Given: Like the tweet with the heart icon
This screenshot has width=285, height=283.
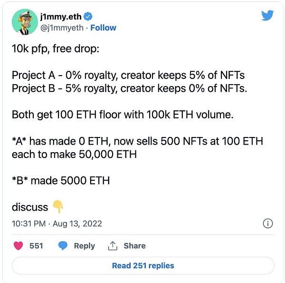Looking at the screenshot, I should [19, 246].
